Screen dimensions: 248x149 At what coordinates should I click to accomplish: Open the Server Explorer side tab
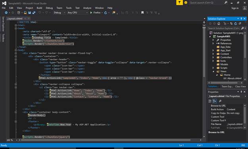click(x=3, y=24)
